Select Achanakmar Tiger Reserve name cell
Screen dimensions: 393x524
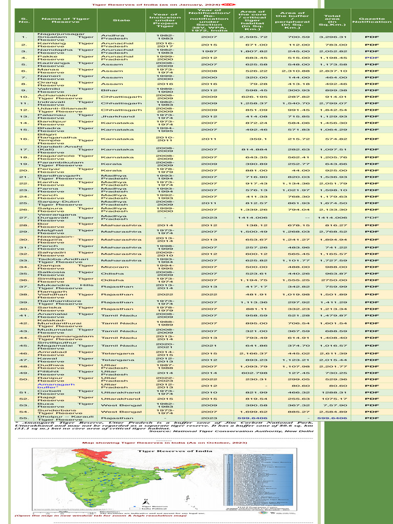tap(65, 97)
